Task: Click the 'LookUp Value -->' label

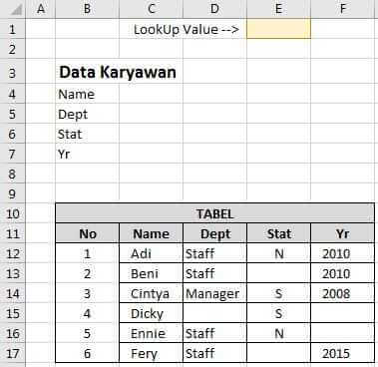Action: (187, 29)
